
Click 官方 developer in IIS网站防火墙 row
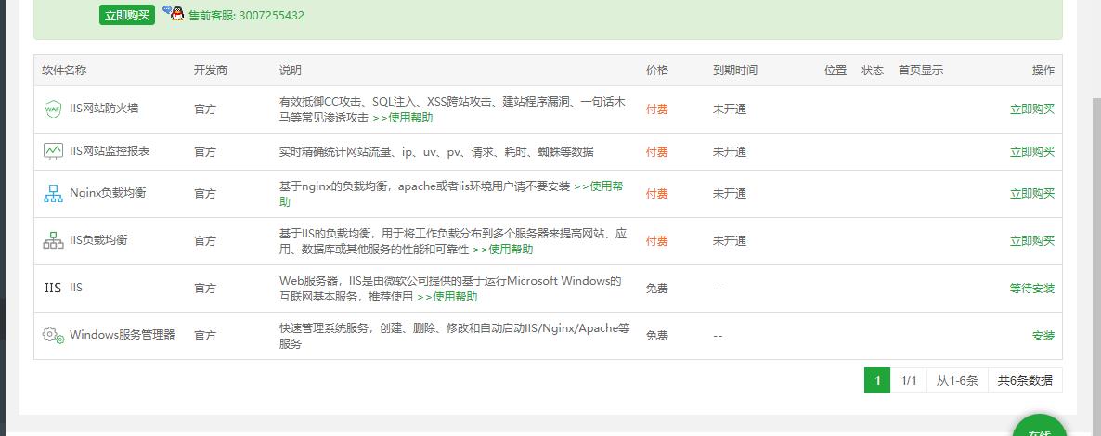pyautogui.click(x=205, y=109)
